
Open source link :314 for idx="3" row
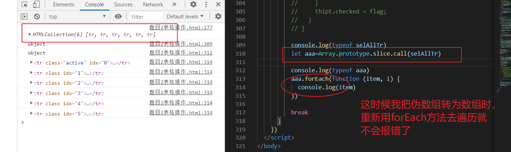click(181, 92)
